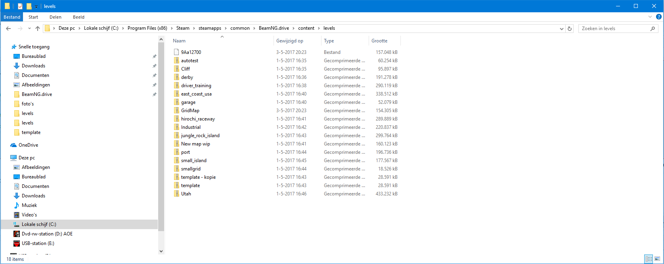Select smallgrid archive icon
The width and height of the screenshot is (664, 264).
177,168
